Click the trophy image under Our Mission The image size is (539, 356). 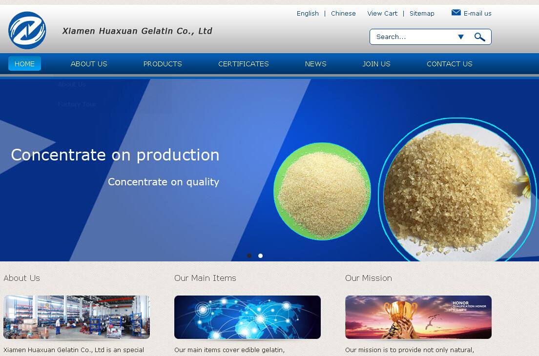point(418,317)
